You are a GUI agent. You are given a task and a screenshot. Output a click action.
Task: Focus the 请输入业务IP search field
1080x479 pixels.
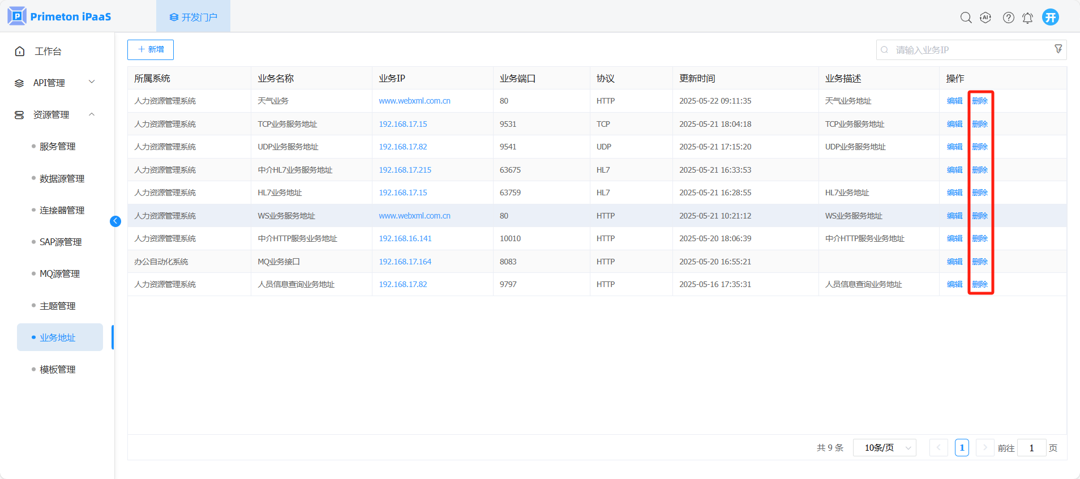968,50
